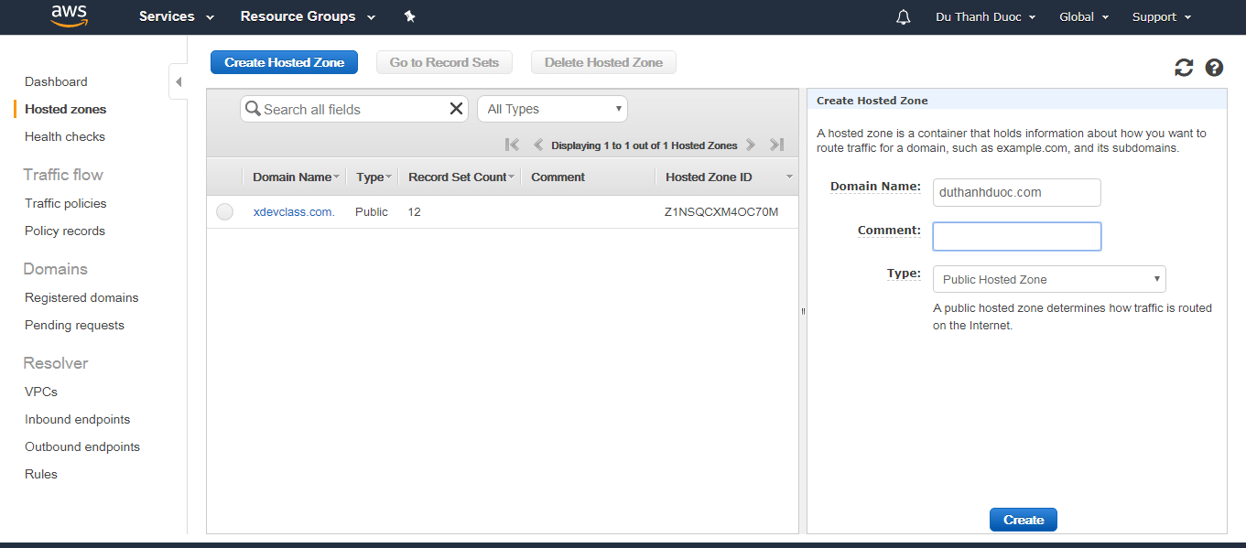
Task: Click the pane splitter handle
Action: click(x=803, y=311)
